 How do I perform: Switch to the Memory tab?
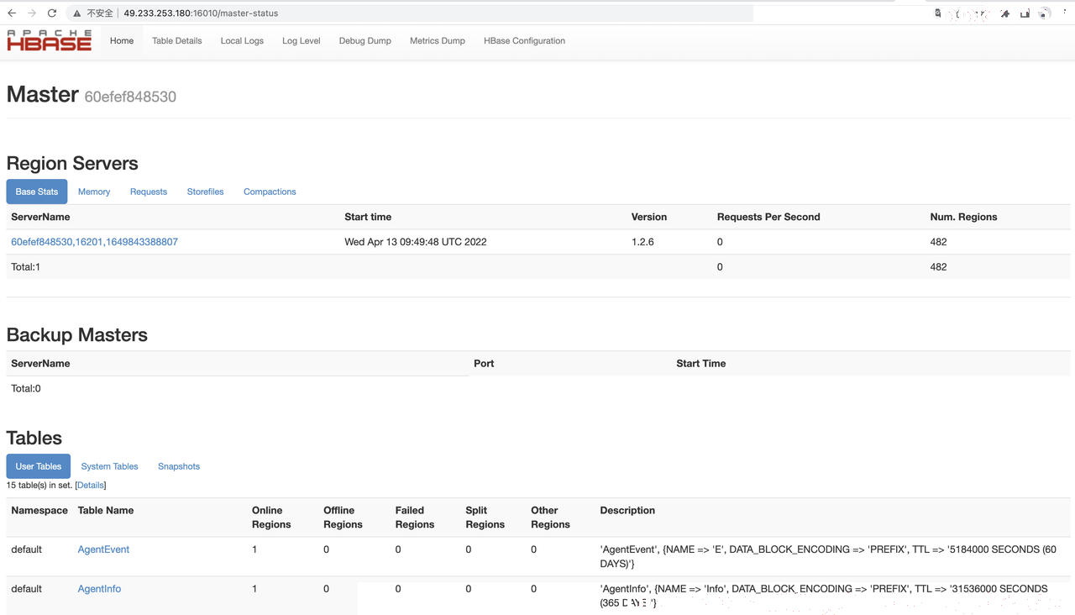94,192
